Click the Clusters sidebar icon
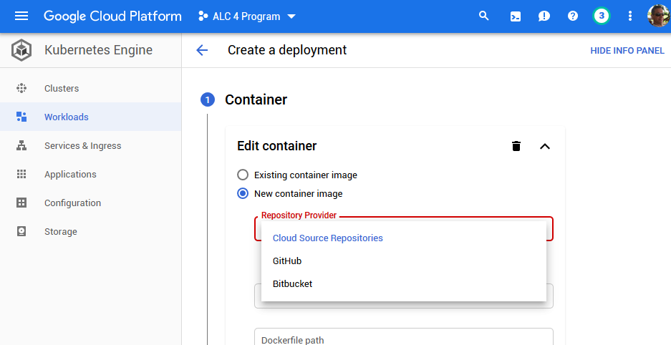671x345 pixels. [21, 89]
